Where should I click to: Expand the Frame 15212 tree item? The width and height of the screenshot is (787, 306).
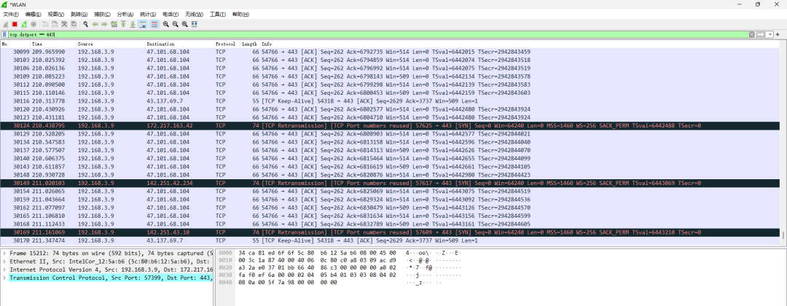pyautogui.click(x=4, y=254)
